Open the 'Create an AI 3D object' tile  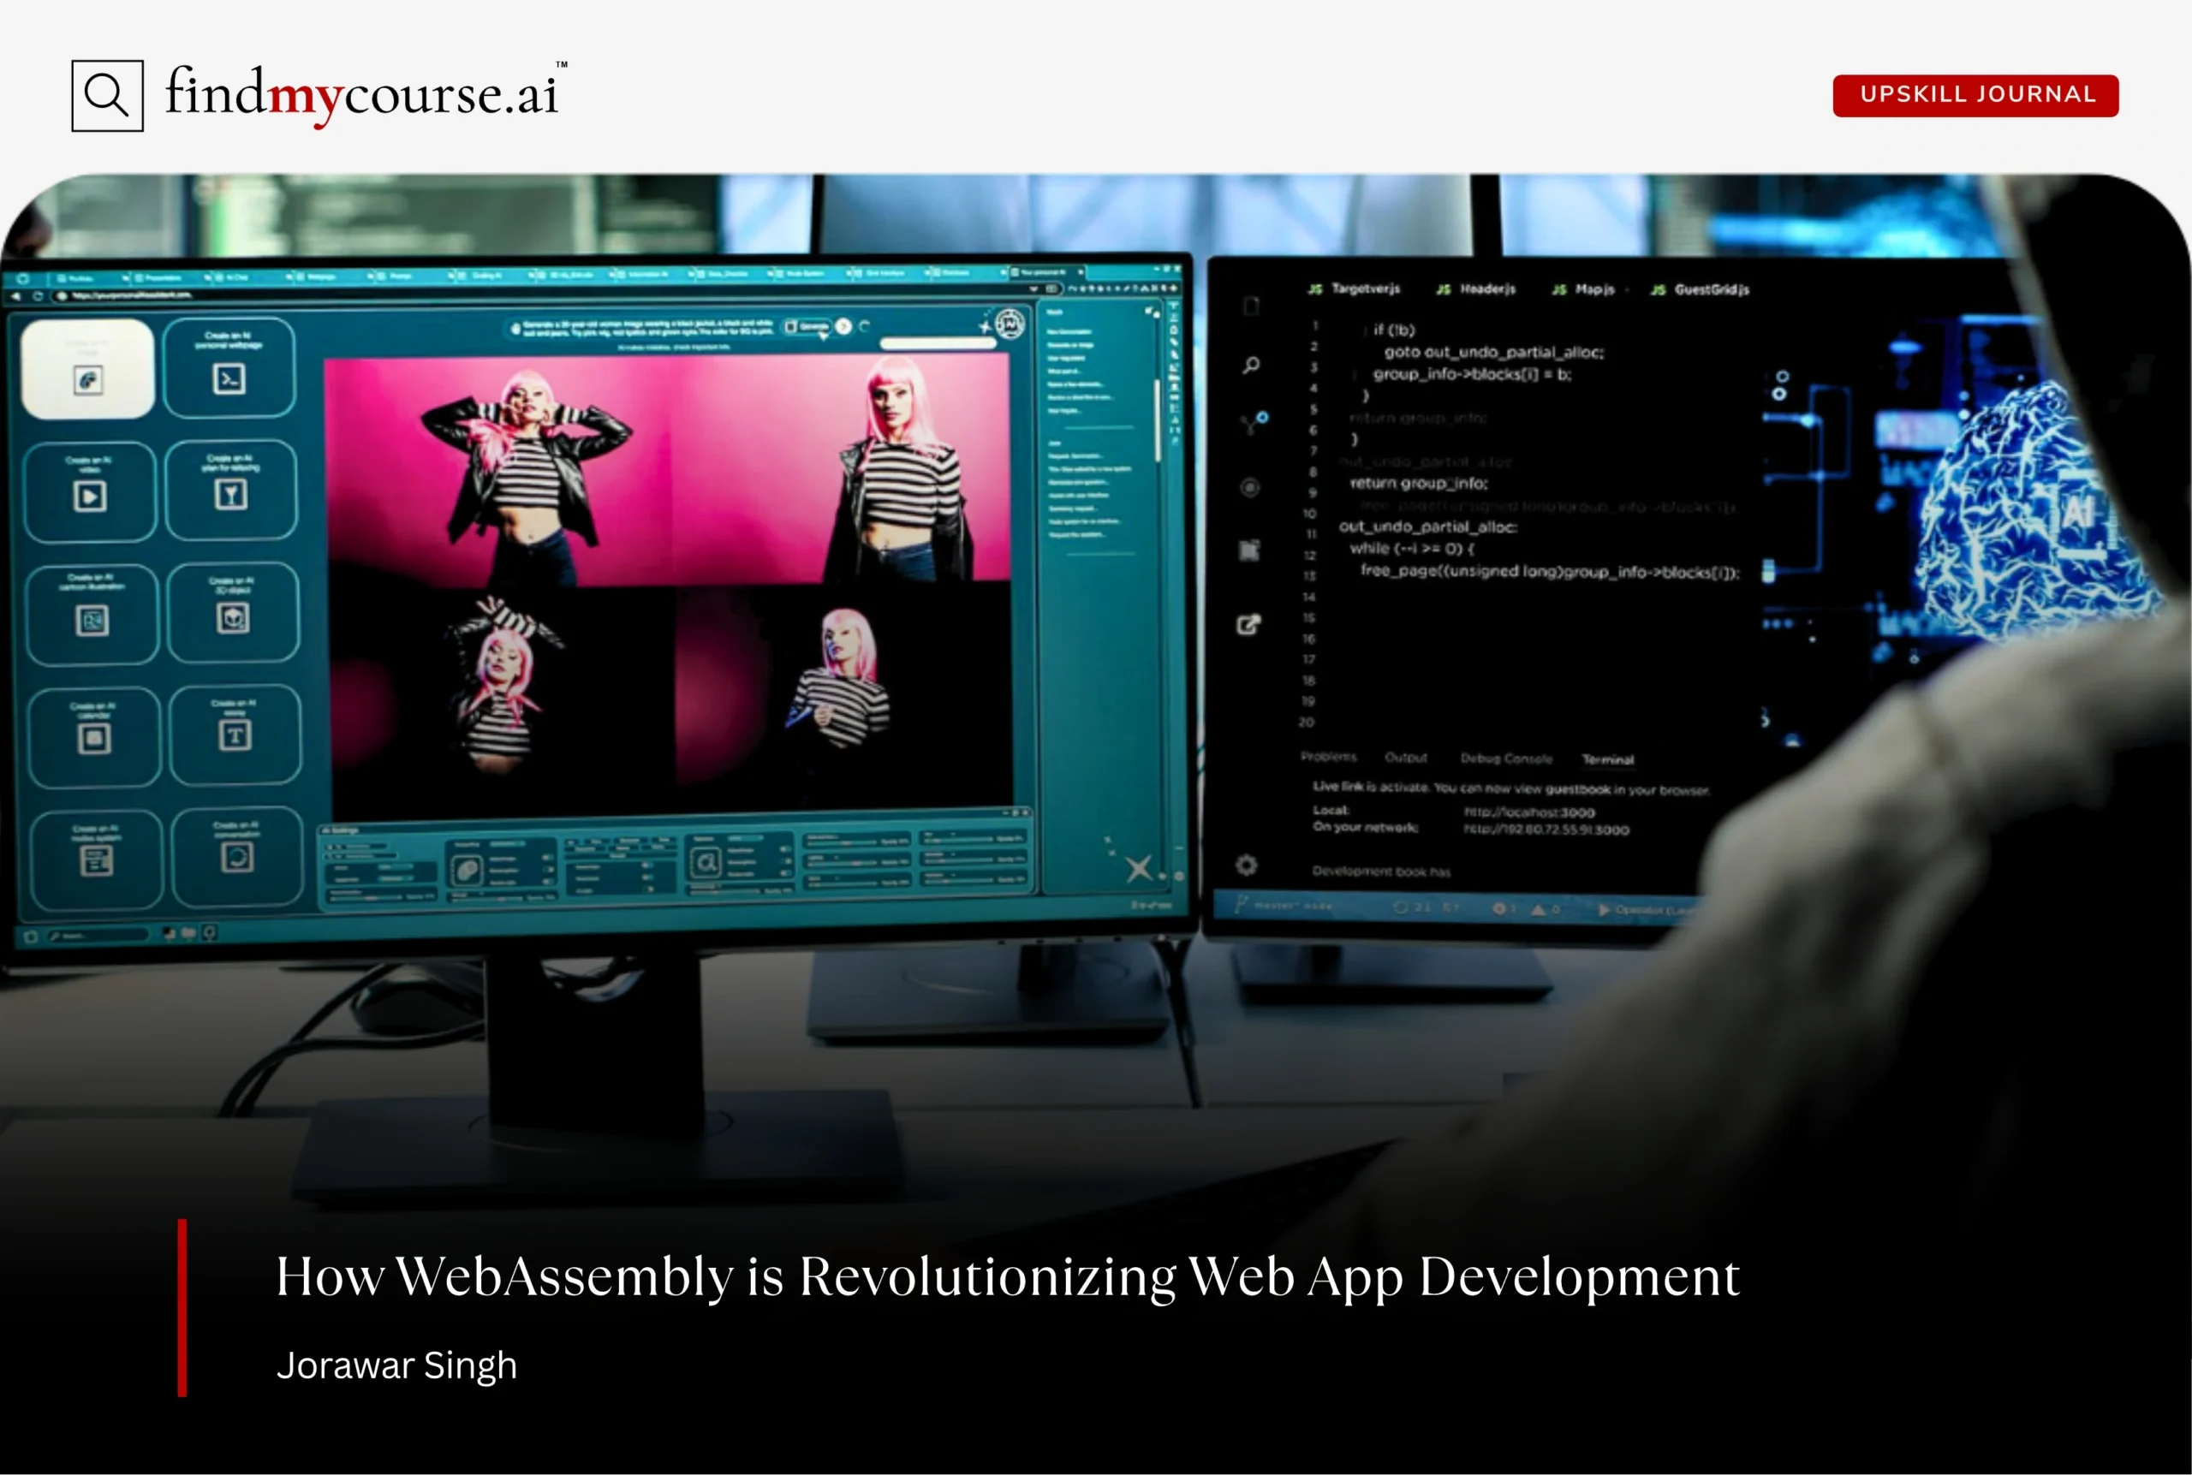[x=233, y=611]
